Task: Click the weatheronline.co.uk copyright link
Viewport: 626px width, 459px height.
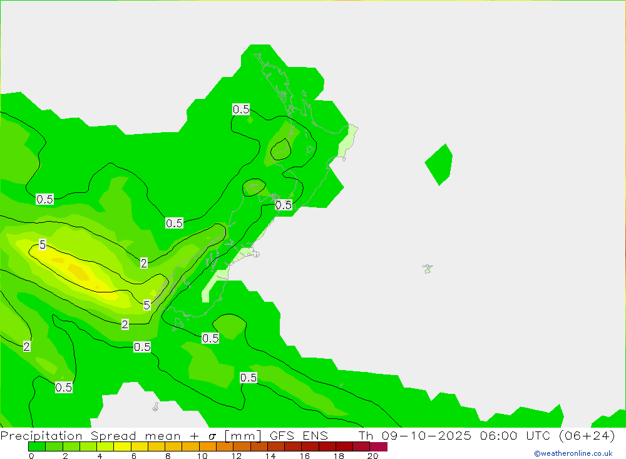Action: [x=573, y=453]
